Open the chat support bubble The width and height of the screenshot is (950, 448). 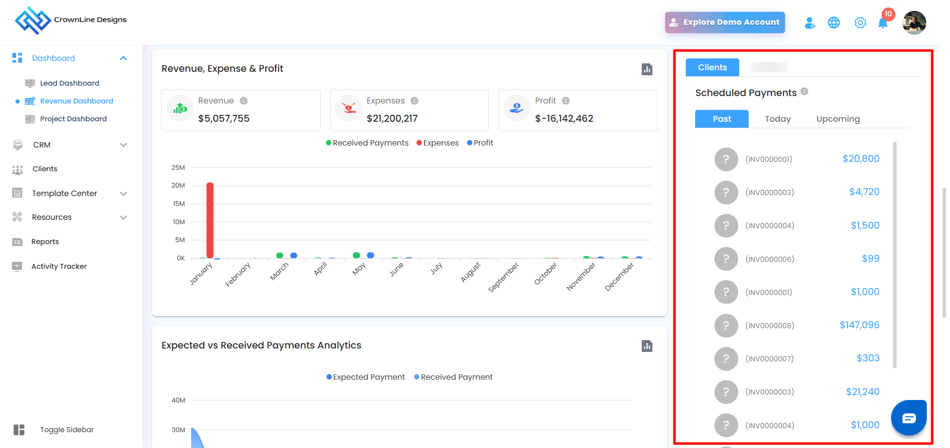click(908, 418)
